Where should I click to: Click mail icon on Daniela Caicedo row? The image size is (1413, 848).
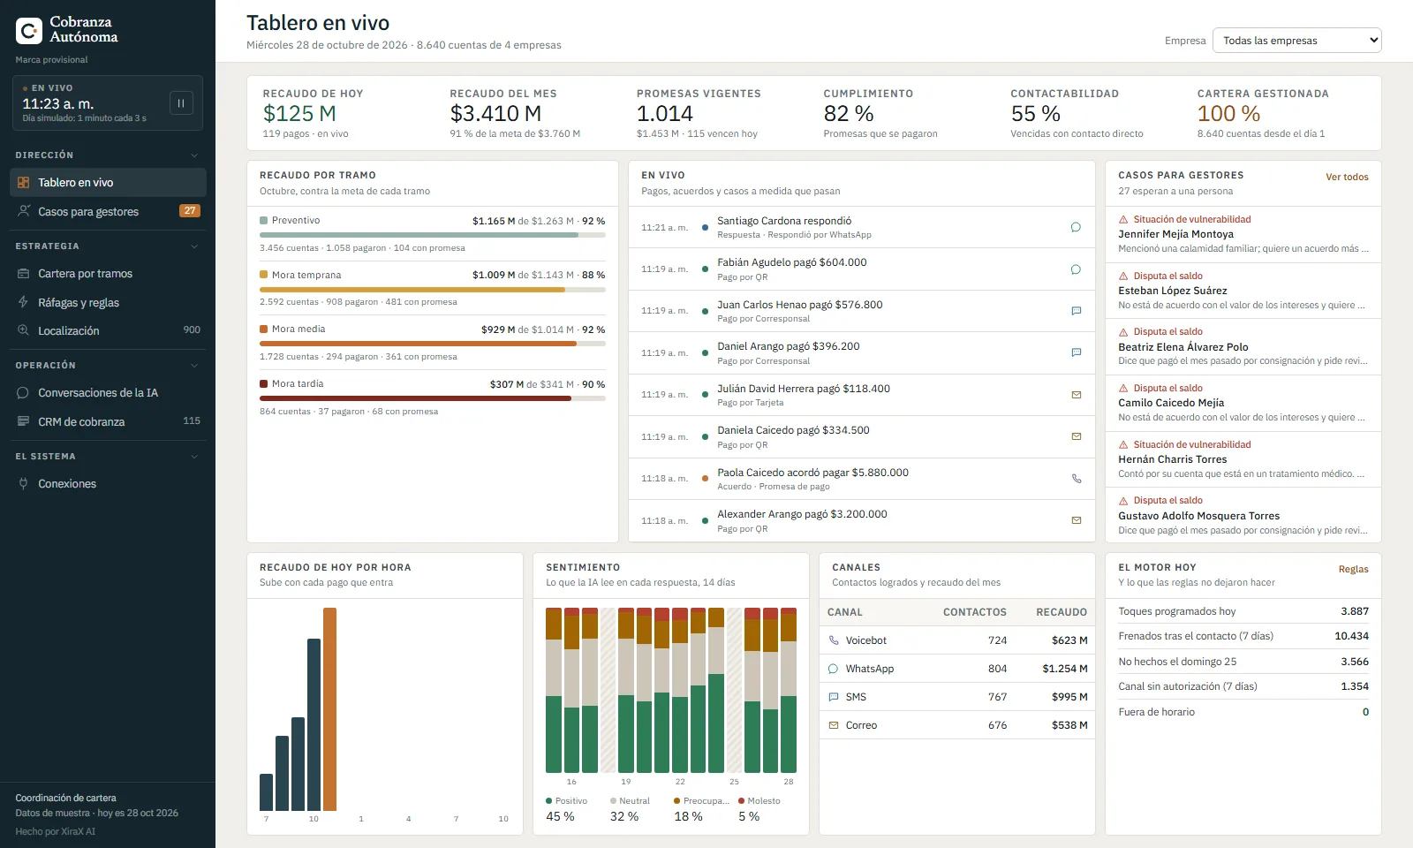click(1076, 436)
